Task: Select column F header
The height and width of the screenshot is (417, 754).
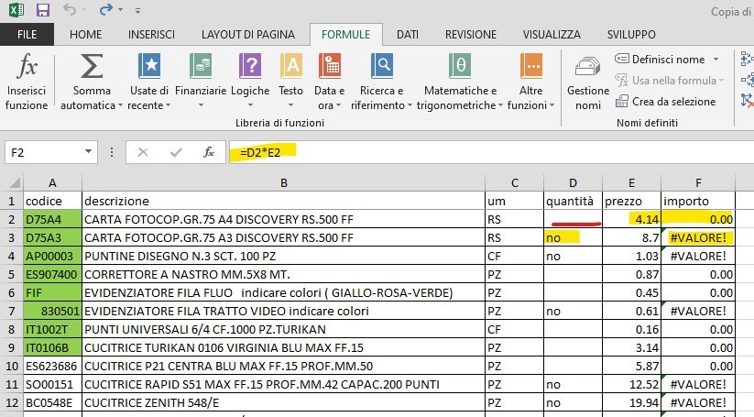Action: tap(698, 182)
